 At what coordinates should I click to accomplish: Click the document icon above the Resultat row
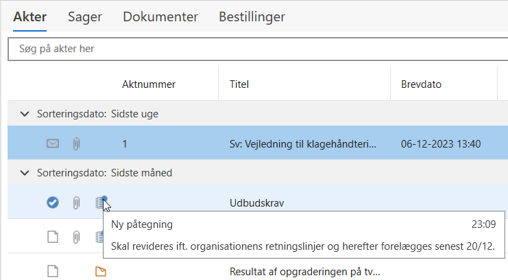click(53, 237)
